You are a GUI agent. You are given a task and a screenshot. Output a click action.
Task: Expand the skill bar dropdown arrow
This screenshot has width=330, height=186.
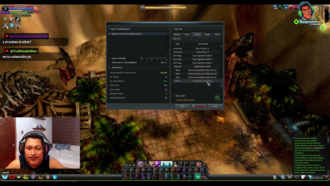coord(204,166)
